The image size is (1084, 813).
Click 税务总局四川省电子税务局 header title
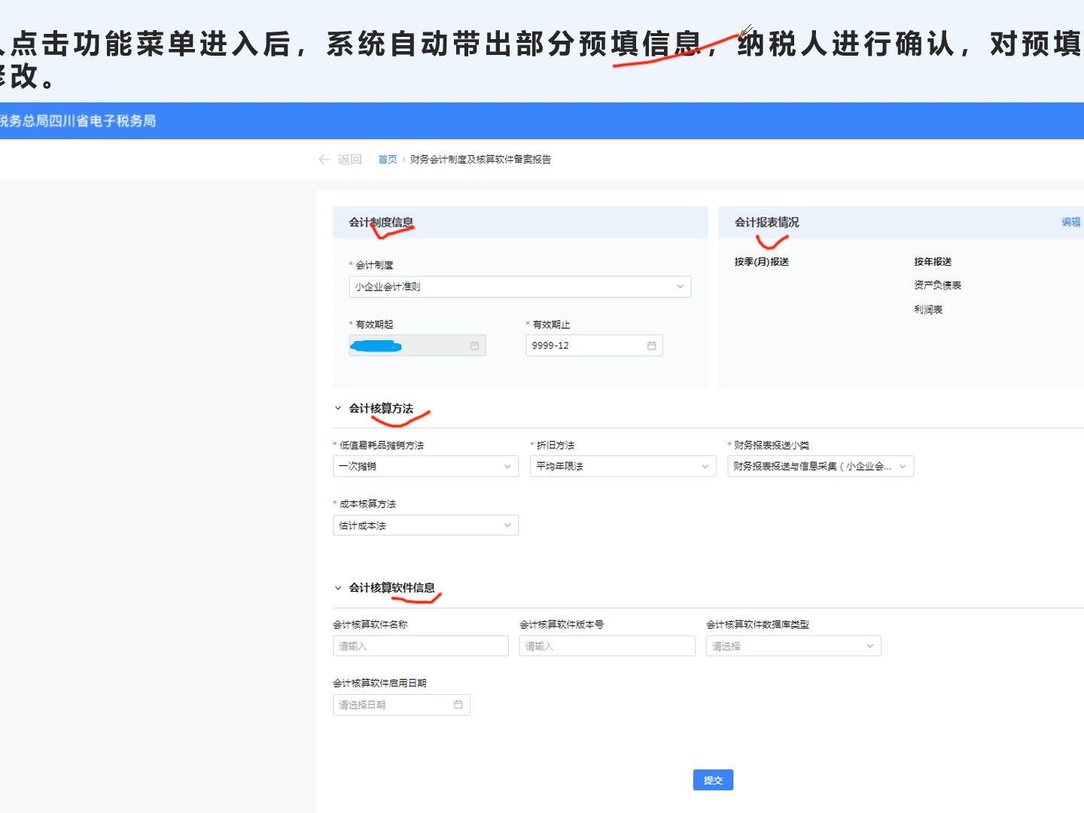click(78, 120)
